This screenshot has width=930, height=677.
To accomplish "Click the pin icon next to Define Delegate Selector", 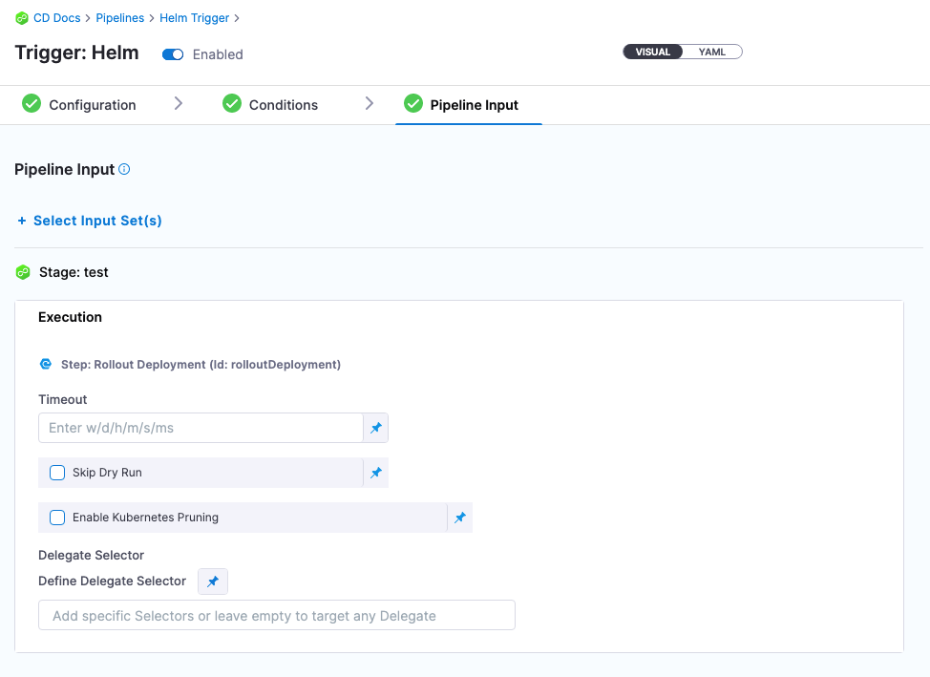I will [x=213, y=582].
